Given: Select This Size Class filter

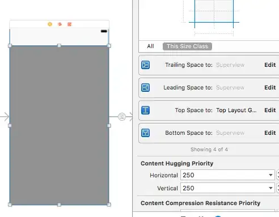Looking at the screenshot, I should (187, 46).
